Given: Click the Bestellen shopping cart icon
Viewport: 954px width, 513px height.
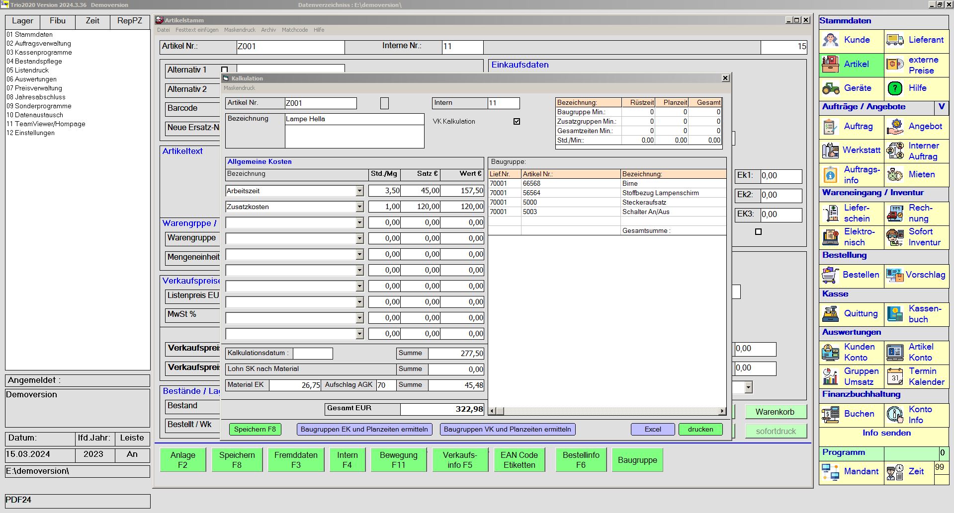Looking at the screenshot, I should point(830,275).
